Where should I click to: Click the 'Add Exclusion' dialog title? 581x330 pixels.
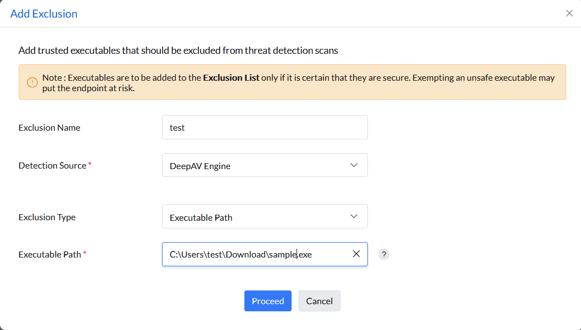(x=44, y=14)
